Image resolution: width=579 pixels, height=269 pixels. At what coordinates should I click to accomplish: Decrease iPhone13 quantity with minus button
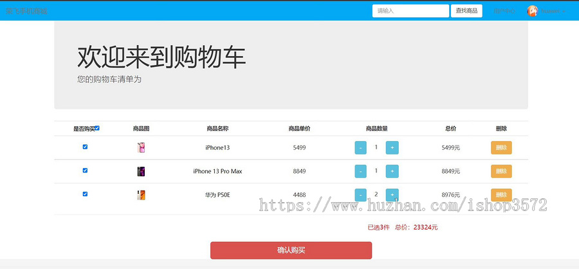click(360, 148)
